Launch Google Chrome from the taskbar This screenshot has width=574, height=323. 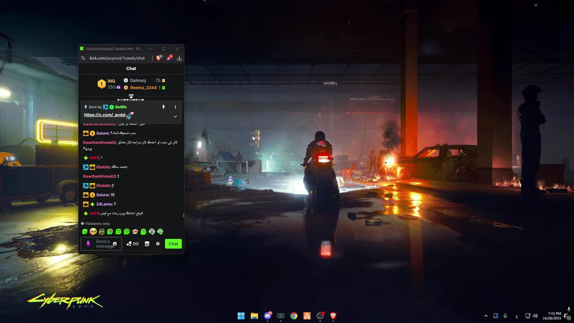[x=294, y=316]
